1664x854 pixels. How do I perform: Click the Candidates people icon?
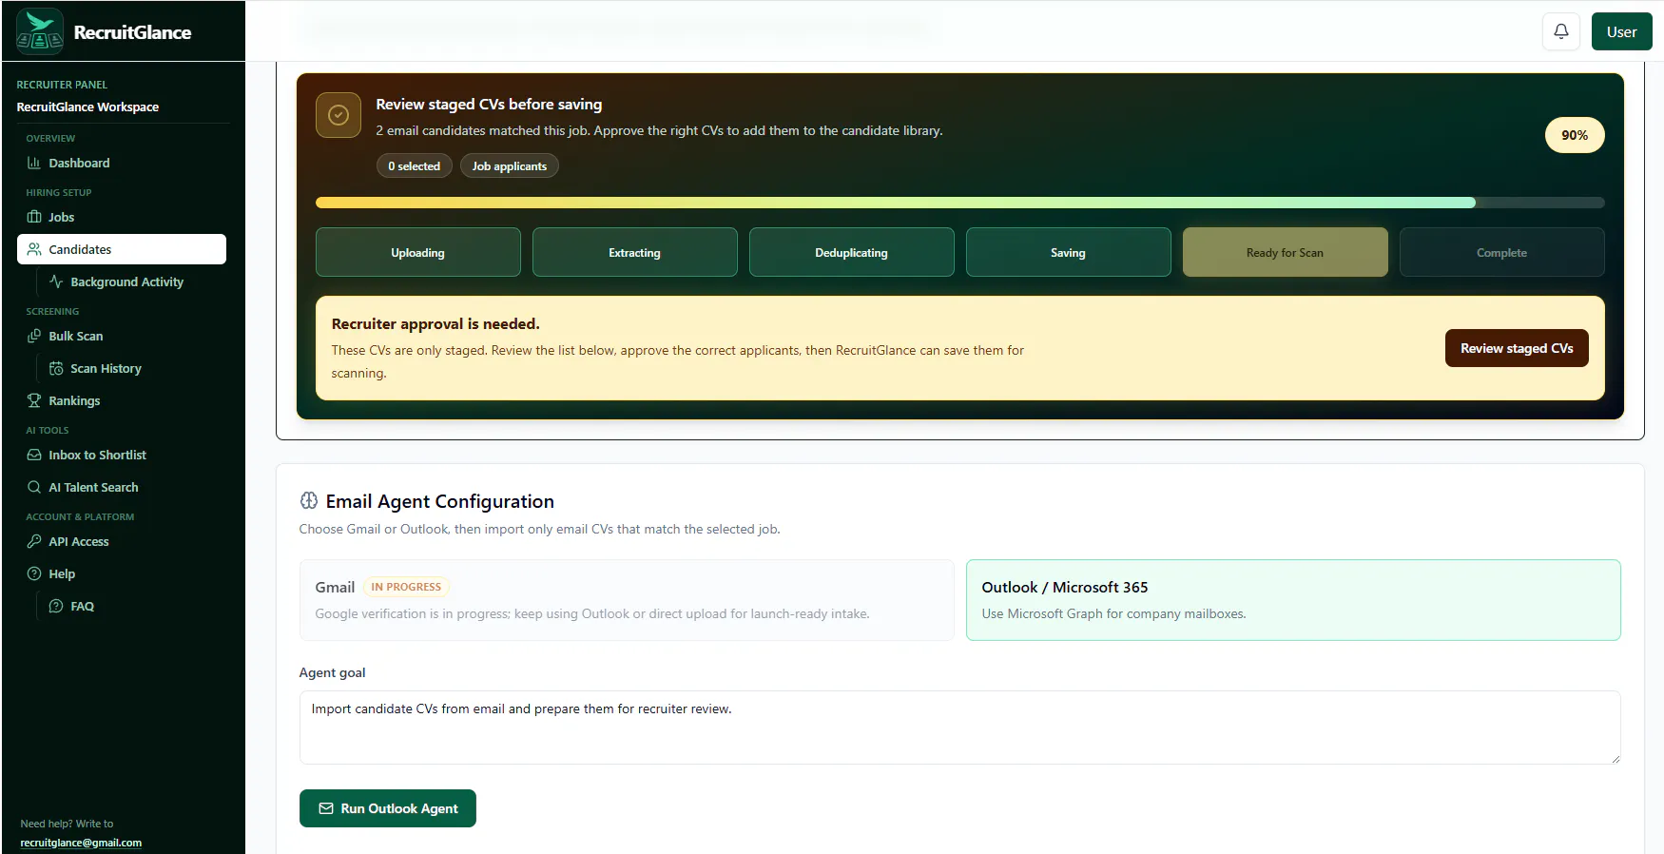pos(34,250)
